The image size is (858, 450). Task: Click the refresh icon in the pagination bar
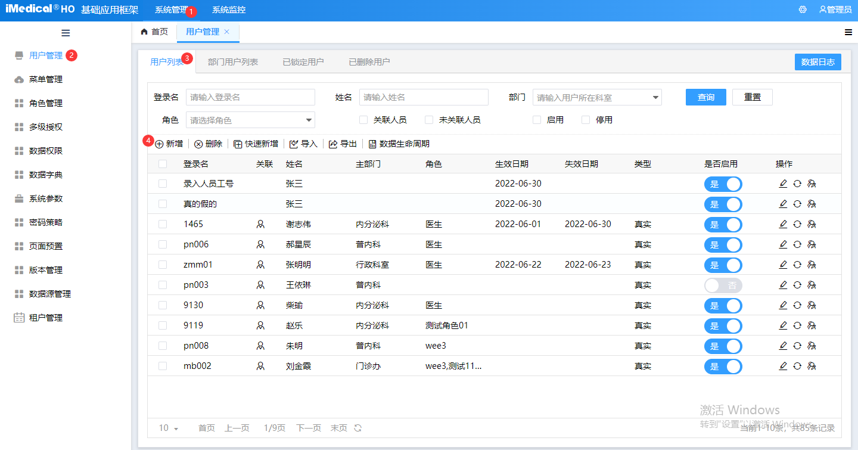pyautogui.click(x=357, y=428)
